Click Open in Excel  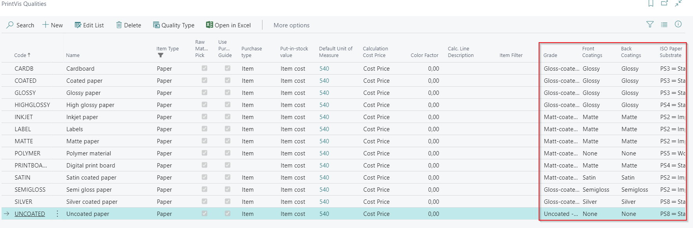(x=228, y=25)
